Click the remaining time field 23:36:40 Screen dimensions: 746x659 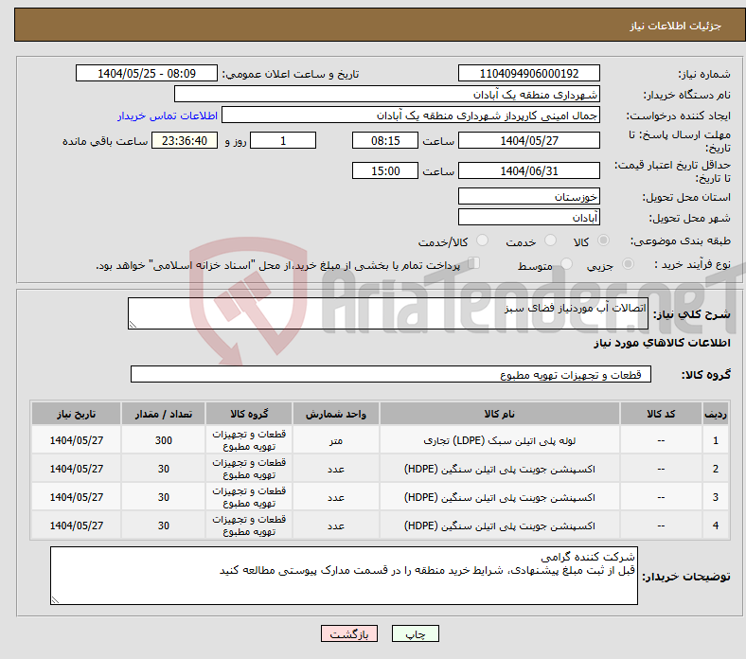185,140
